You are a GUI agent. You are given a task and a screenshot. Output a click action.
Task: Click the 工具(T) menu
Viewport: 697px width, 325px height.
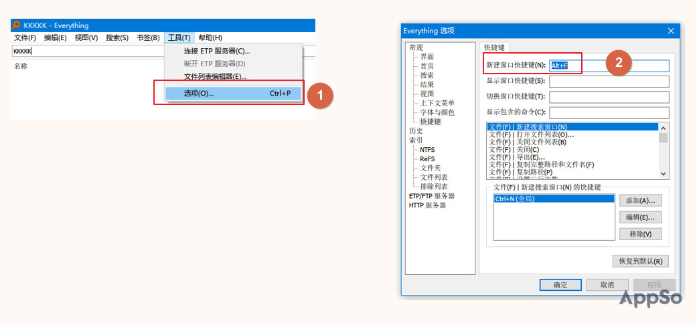[x=179, y=38]
